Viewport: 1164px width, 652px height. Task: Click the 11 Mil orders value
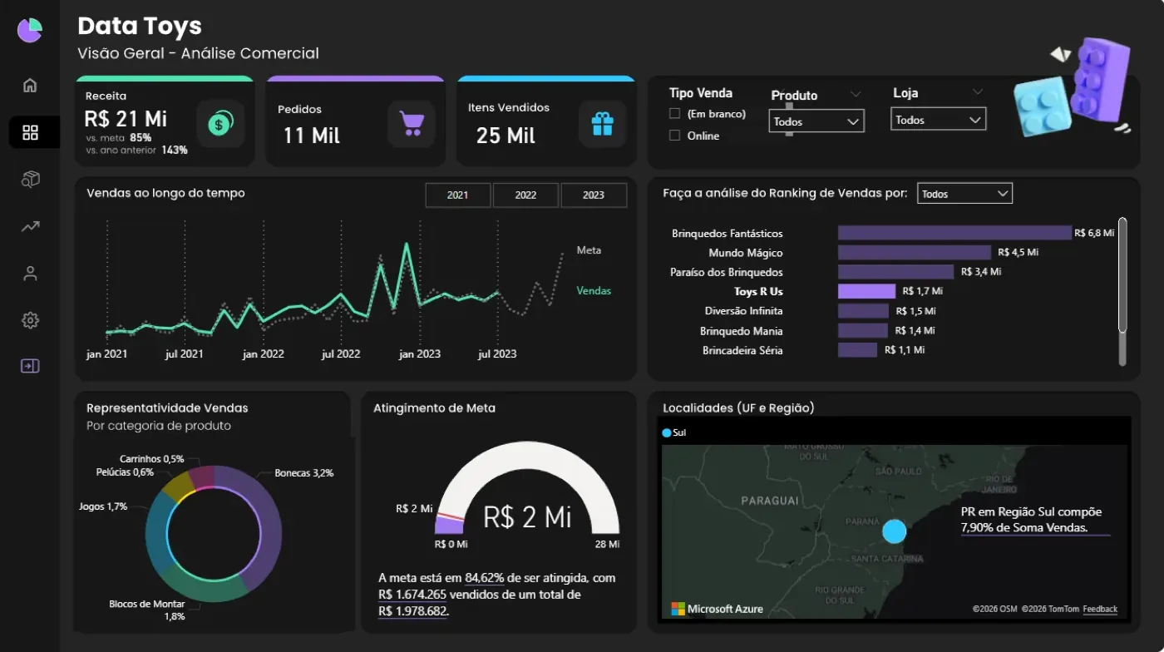coord(312,136)
